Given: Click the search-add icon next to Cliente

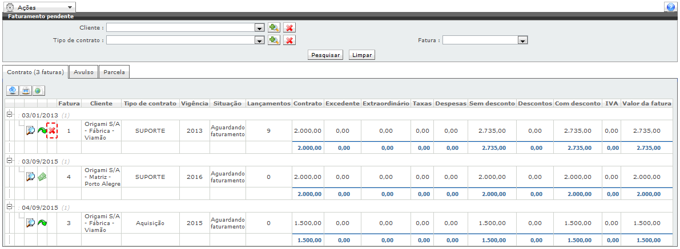Looking at the screenshot, I should 274,27.
